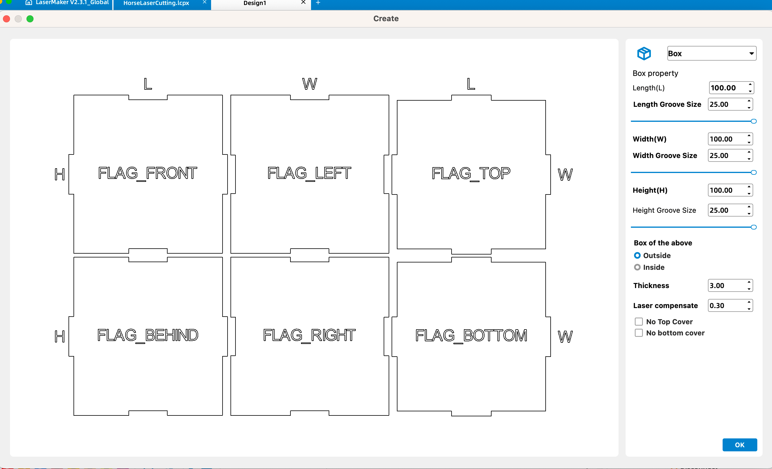
Task: Increase Length(L) value with up arrow
Action: pos(750,84)
